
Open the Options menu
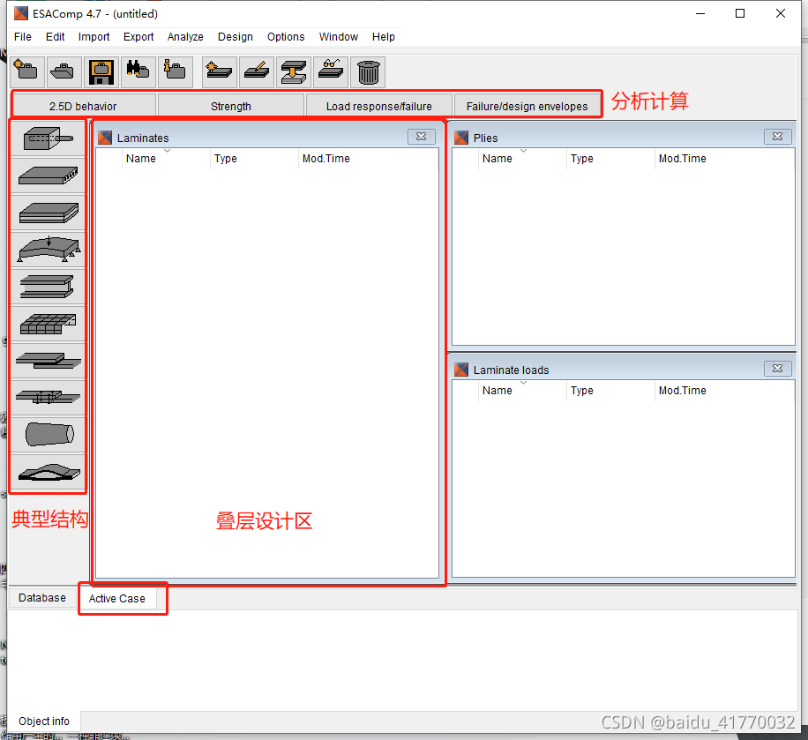(x=286, y=36)
